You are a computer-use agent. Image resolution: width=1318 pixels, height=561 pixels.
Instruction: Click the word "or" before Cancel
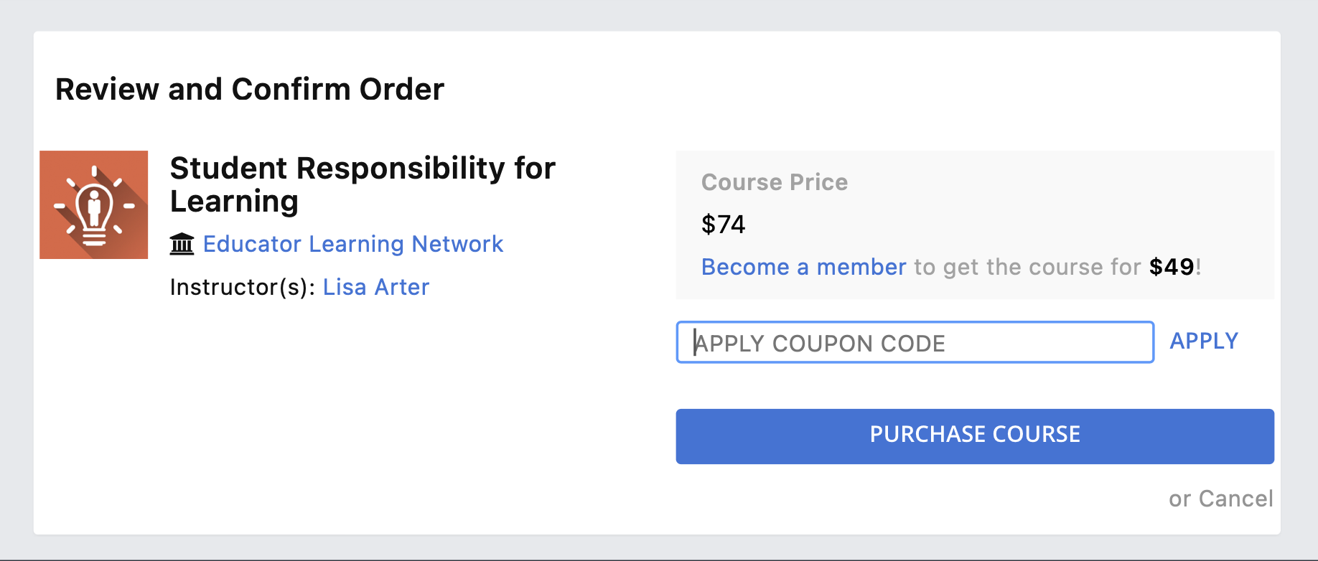pos(1179,499)
